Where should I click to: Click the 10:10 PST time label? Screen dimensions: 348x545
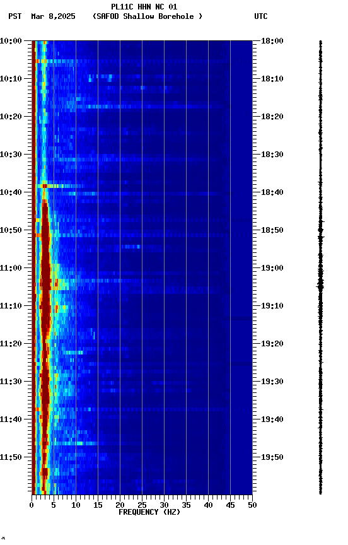click(11, 79)
